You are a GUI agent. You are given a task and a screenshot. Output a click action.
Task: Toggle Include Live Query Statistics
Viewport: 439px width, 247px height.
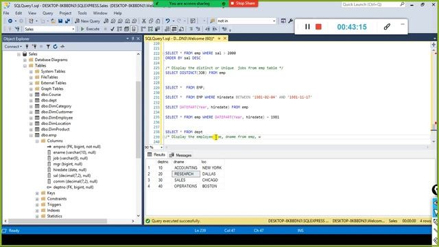(150, 29)
